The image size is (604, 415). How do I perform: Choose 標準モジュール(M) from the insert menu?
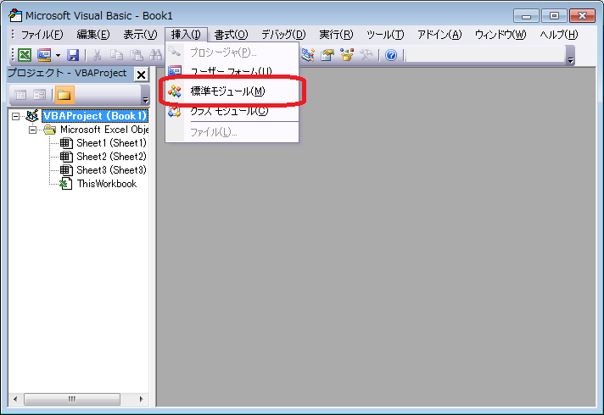pyautogui.click(x=232, y=91)
